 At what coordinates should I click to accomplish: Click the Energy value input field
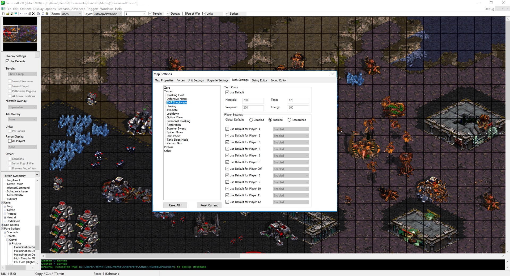click(x=298, y=108)
